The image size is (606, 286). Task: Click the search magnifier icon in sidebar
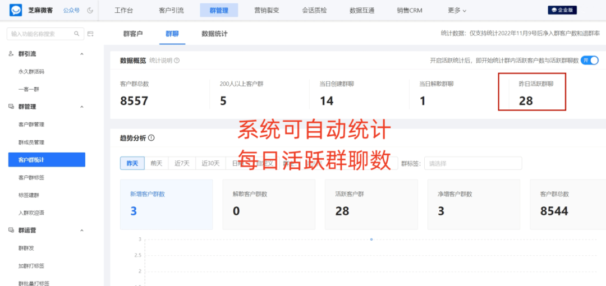tap(77, 34)
